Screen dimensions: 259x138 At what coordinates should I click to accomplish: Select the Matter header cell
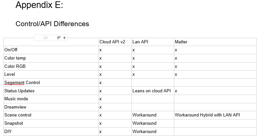coord(215,42)
